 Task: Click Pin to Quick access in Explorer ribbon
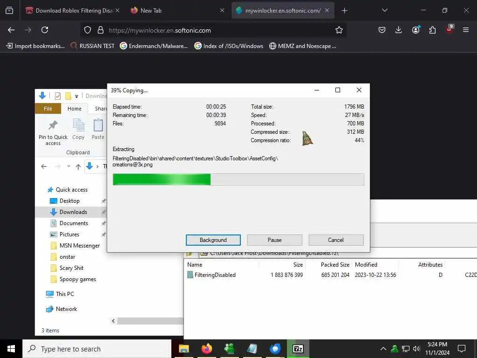click(53, 133)
